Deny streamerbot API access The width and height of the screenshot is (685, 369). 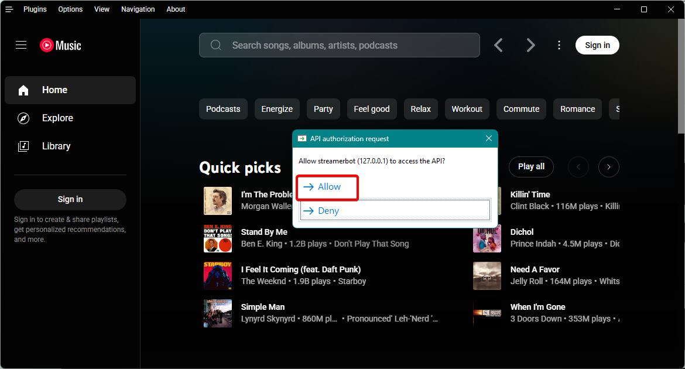pos(395,211)
